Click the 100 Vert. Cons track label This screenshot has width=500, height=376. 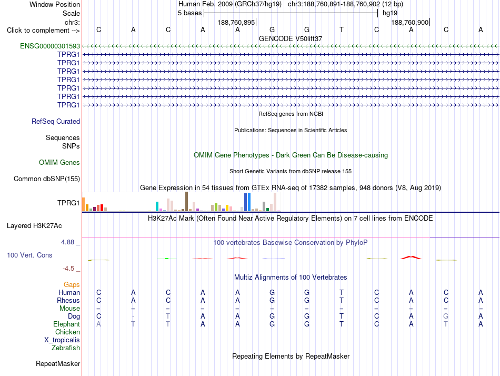point(29,255)
